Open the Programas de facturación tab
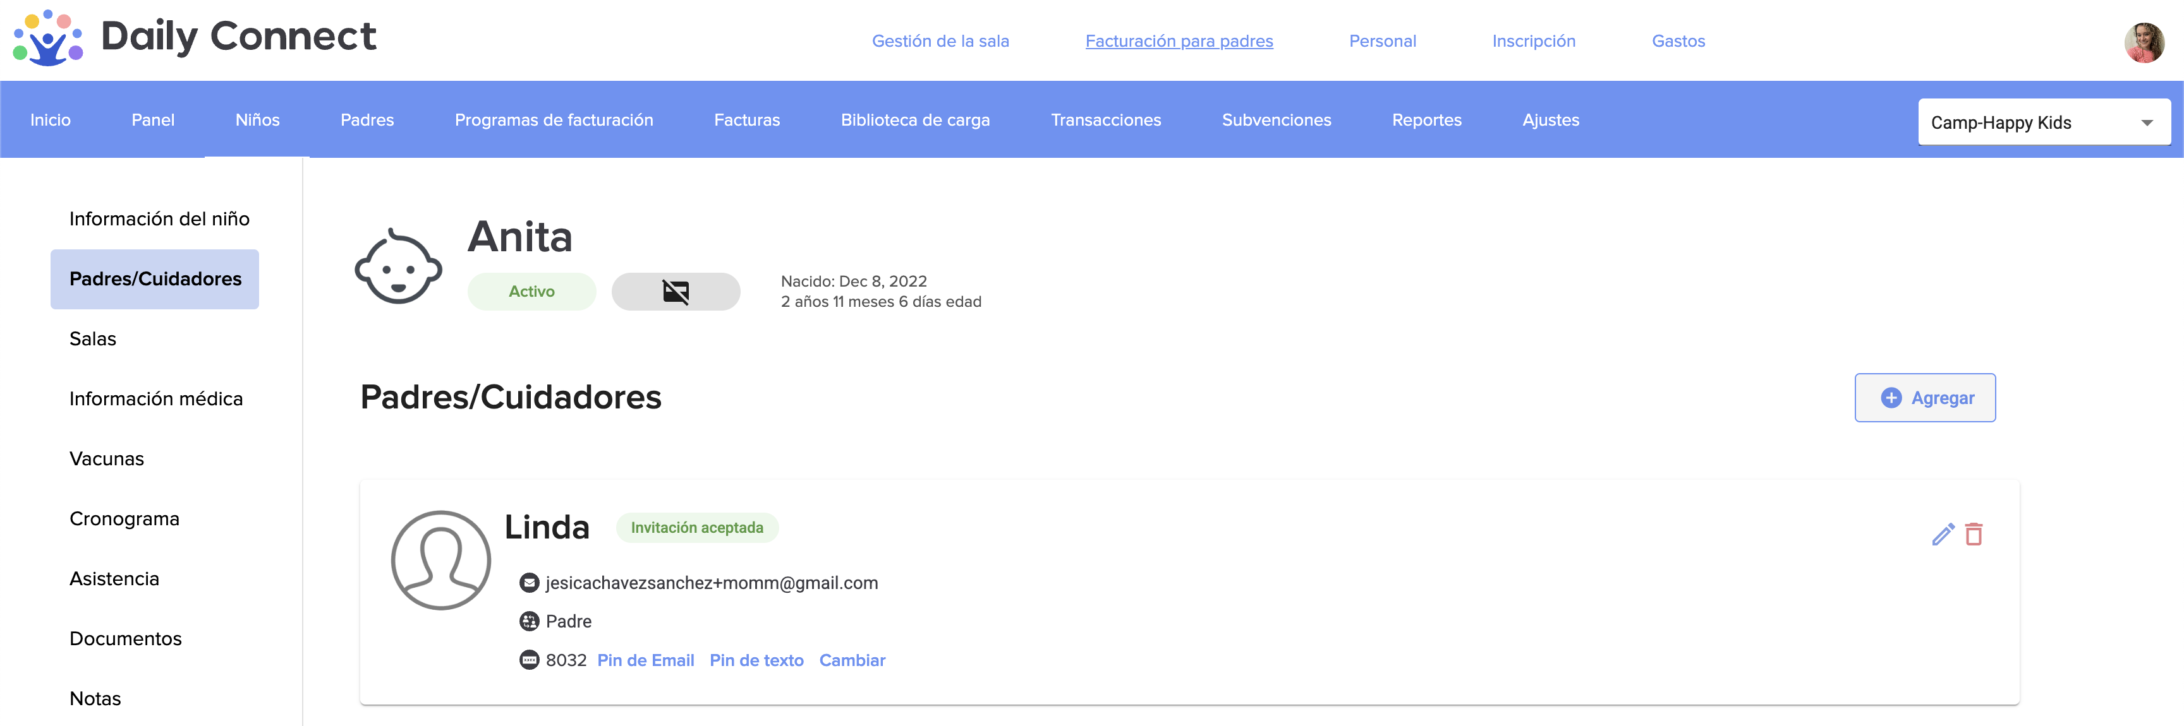This screenshot has height=726, width=2184. 554,121
